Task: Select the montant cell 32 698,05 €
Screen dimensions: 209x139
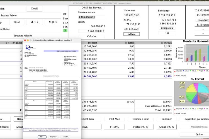Action: (89, 51)
